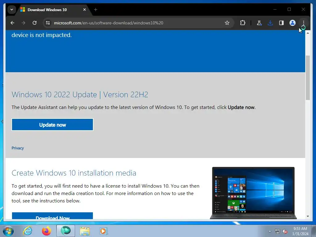Open Windows Media Player from taskbar

pyautogui.click(x=104, y=231)
